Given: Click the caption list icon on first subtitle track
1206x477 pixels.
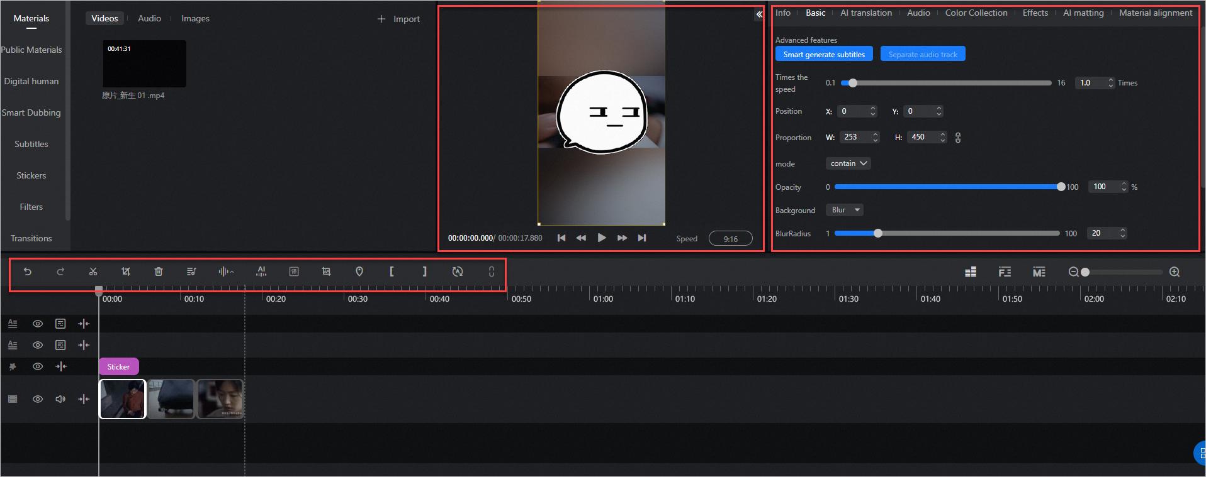Looking at the screenshot, I should pos(60,324).
